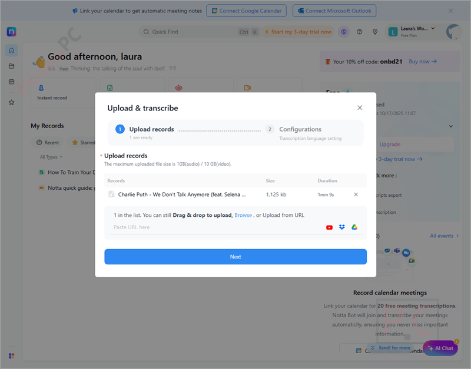The image size is (471, 369).
Task: Open the Notta logo home
Action: coord(11,32)
